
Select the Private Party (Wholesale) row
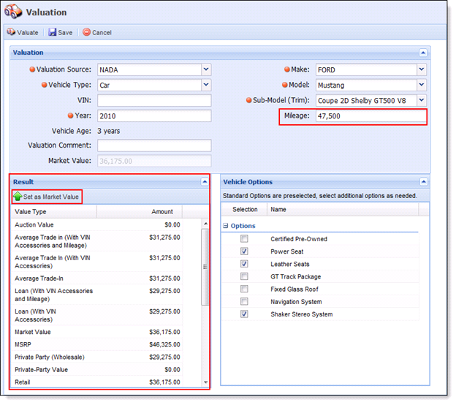tap(97, 357)
